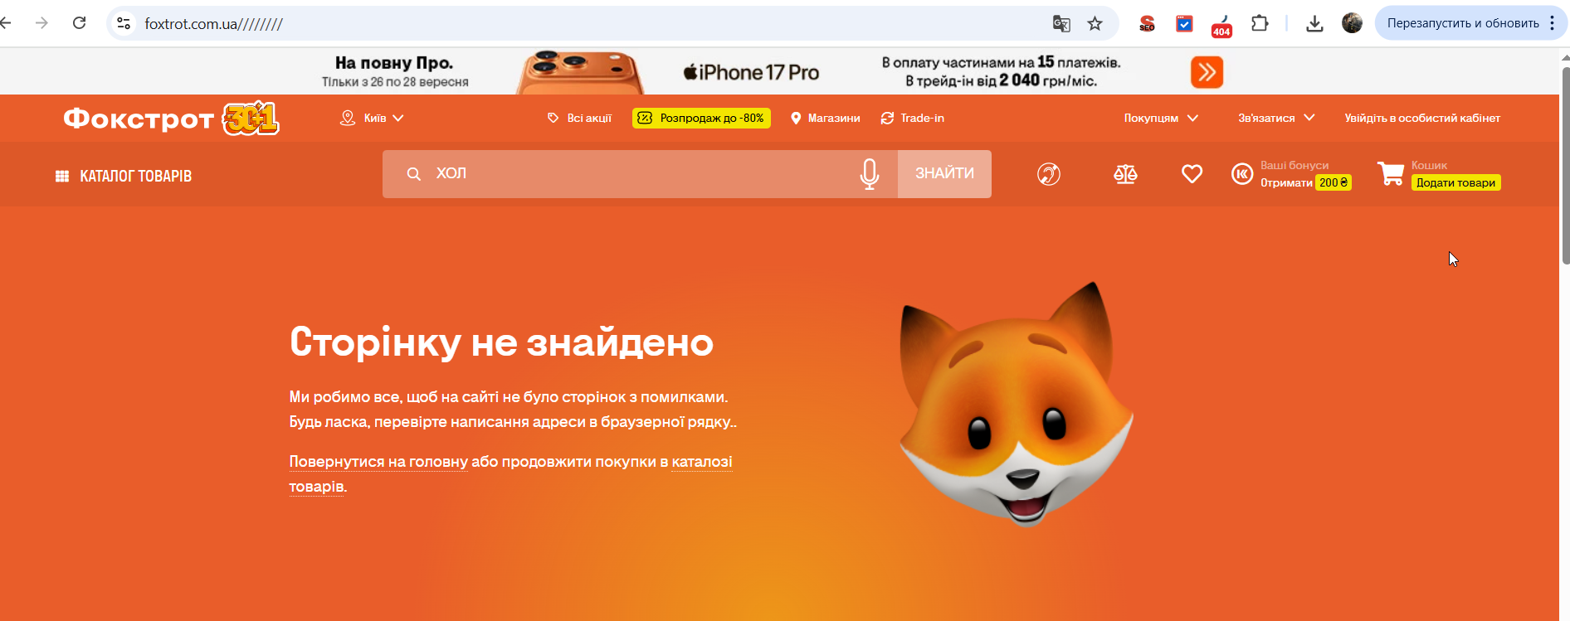Open Trade-in page
This screenshot has height=621, width=1570.
tap(912, 119)
